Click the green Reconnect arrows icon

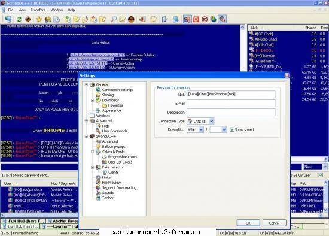(x=19, y=19)
